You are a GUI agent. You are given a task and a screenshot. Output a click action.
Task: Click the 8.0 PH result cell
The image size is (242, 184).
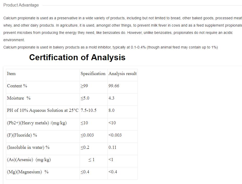[111, 111]
